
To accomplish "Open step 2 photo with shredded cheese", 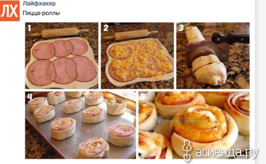I will pos(138,56).
